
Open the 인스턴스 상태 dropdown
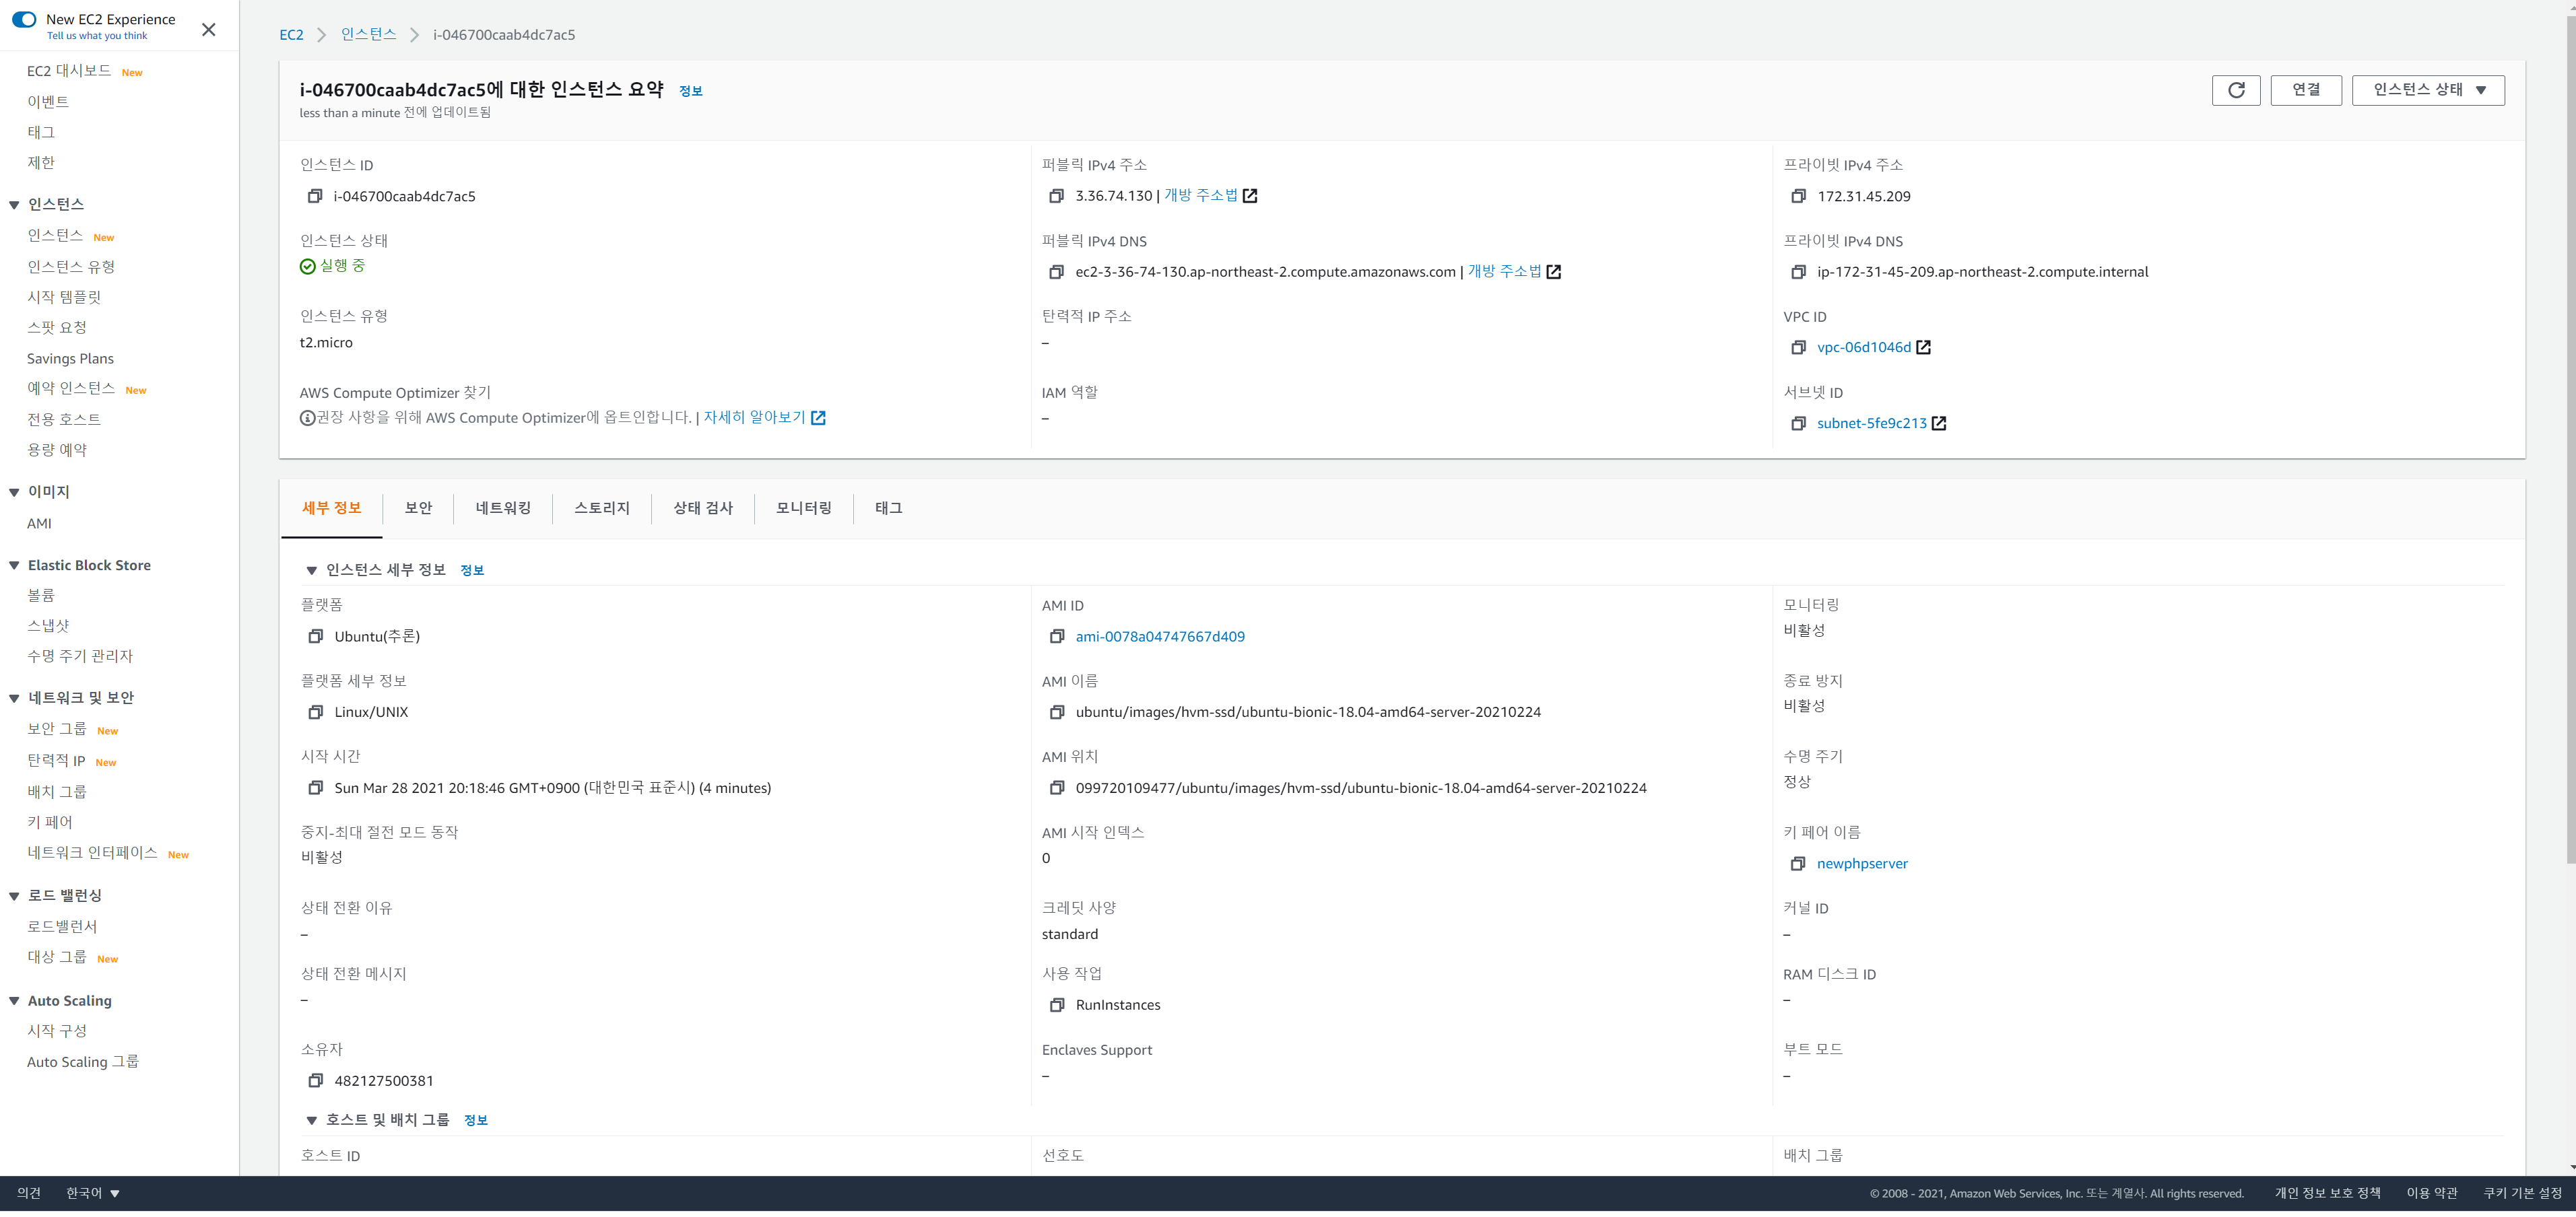[x=2428, y=90]
